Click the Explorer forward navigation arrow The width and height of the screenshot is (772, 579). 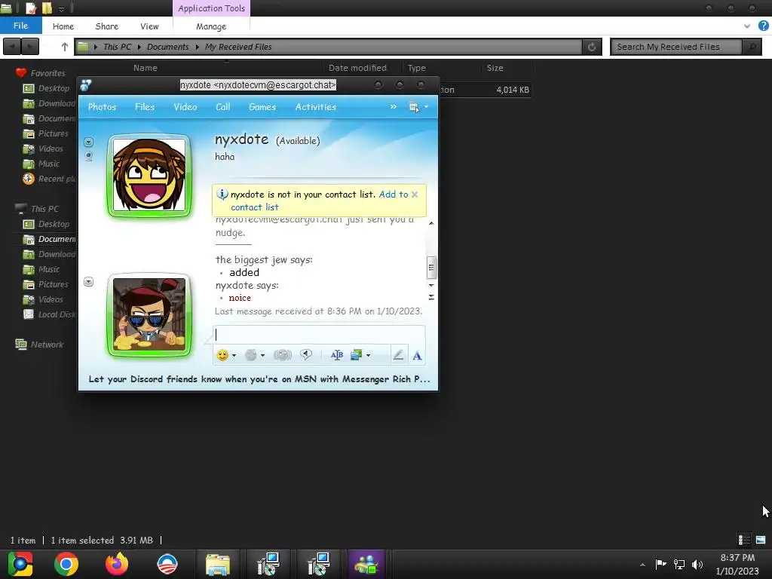[30, 47]
